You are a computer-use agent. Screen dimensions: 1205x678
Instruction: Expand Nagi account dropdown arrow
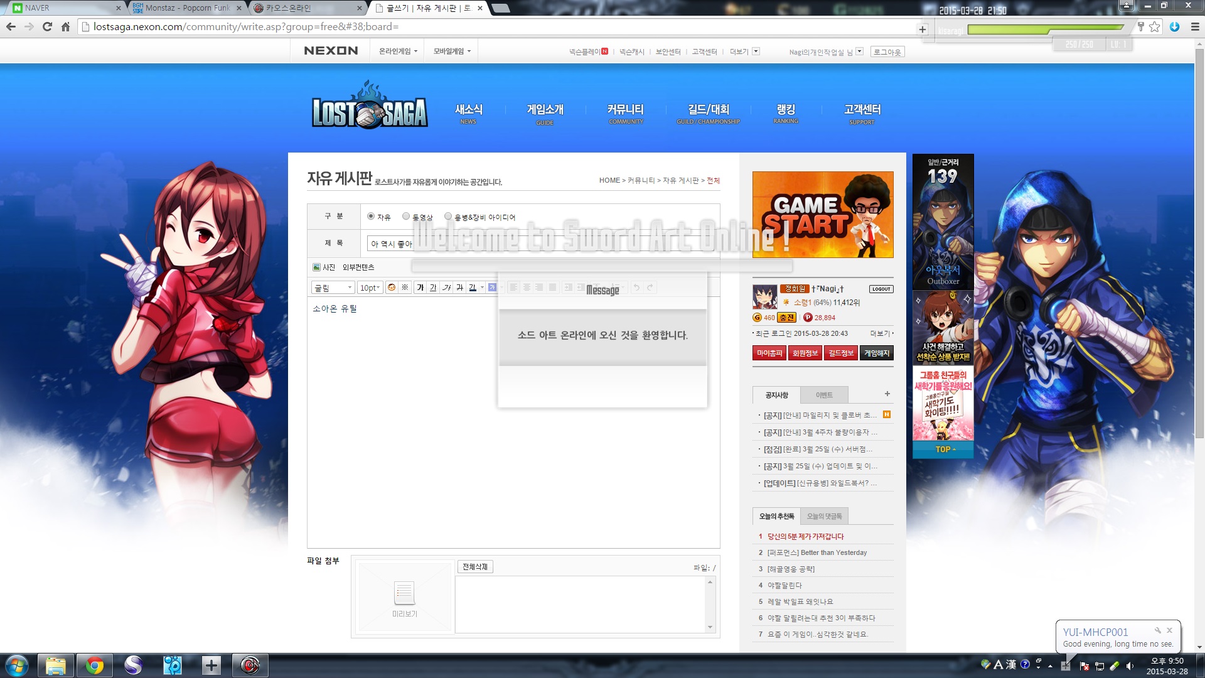coord(860,51)
